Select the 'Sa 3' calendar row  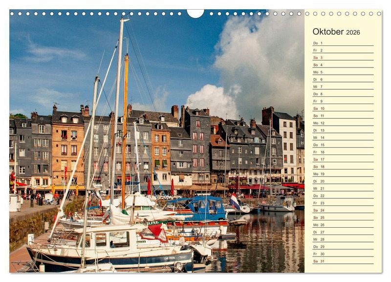tap(343, 58)
